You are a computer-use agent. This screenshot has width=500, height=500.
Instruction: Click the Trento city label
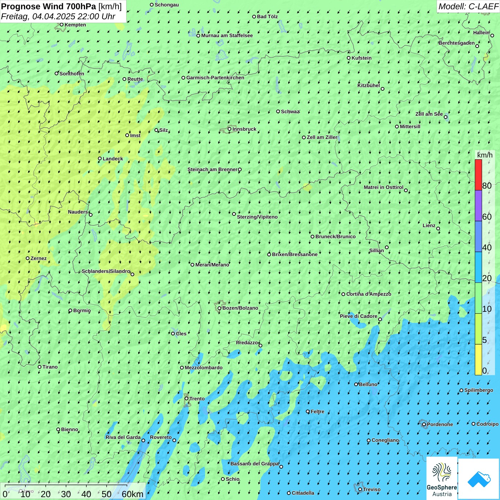pyautogui.click(x=197, y=399)
